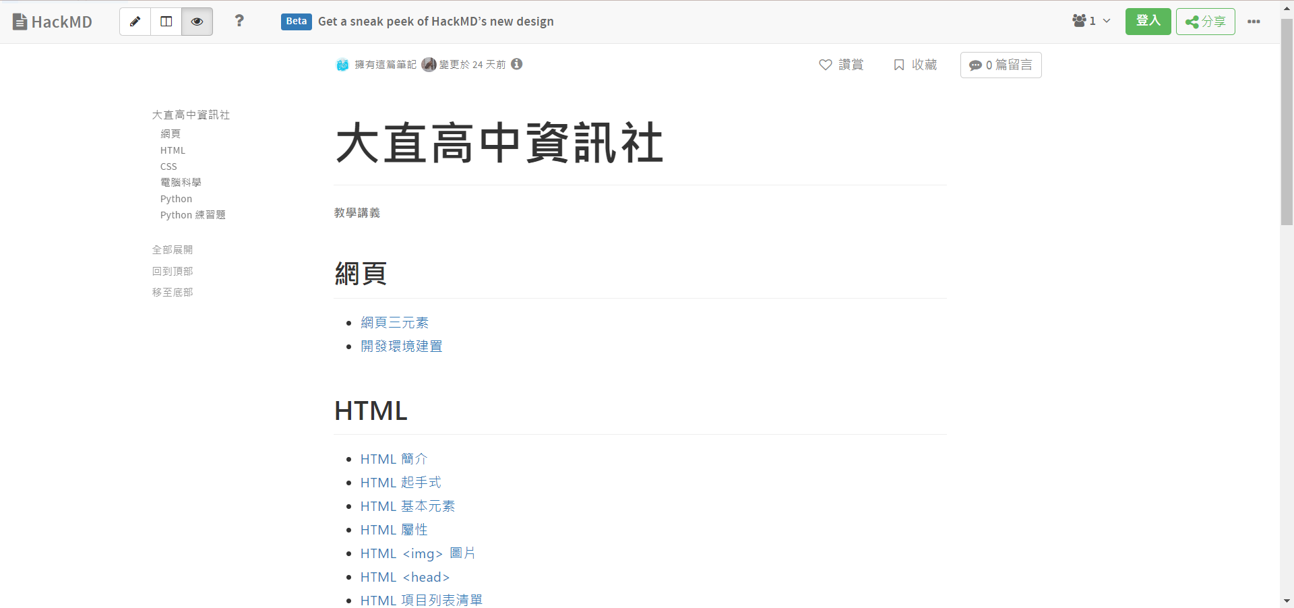Image resolution: width=1294 pixels, height=608 pixels.
Task: Open help via question mark icon
Action: (x=239, y=21)
